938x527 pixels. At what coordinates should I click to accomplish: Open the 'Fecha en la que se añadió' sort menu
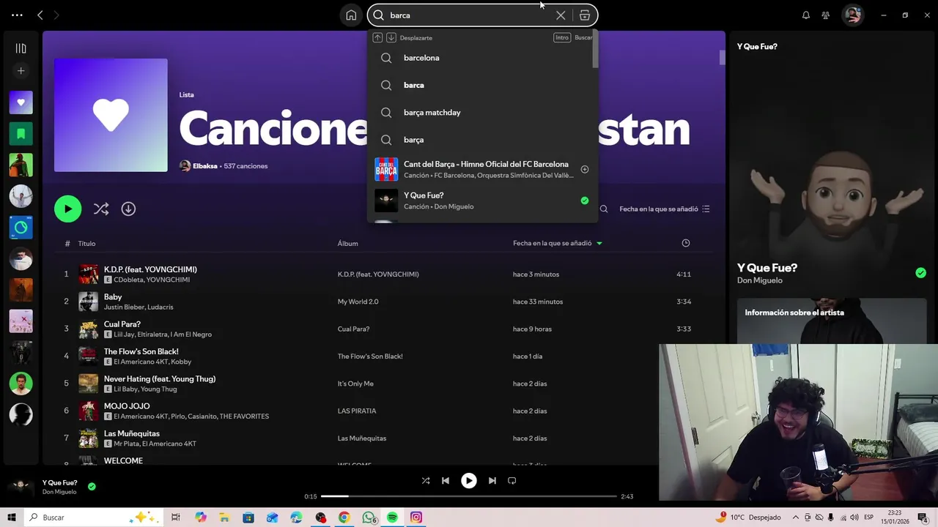click(665, 209)
